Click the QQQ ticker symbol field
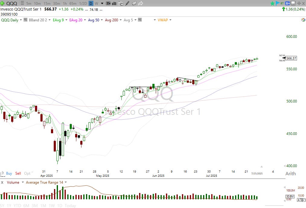 pos(12,3)
